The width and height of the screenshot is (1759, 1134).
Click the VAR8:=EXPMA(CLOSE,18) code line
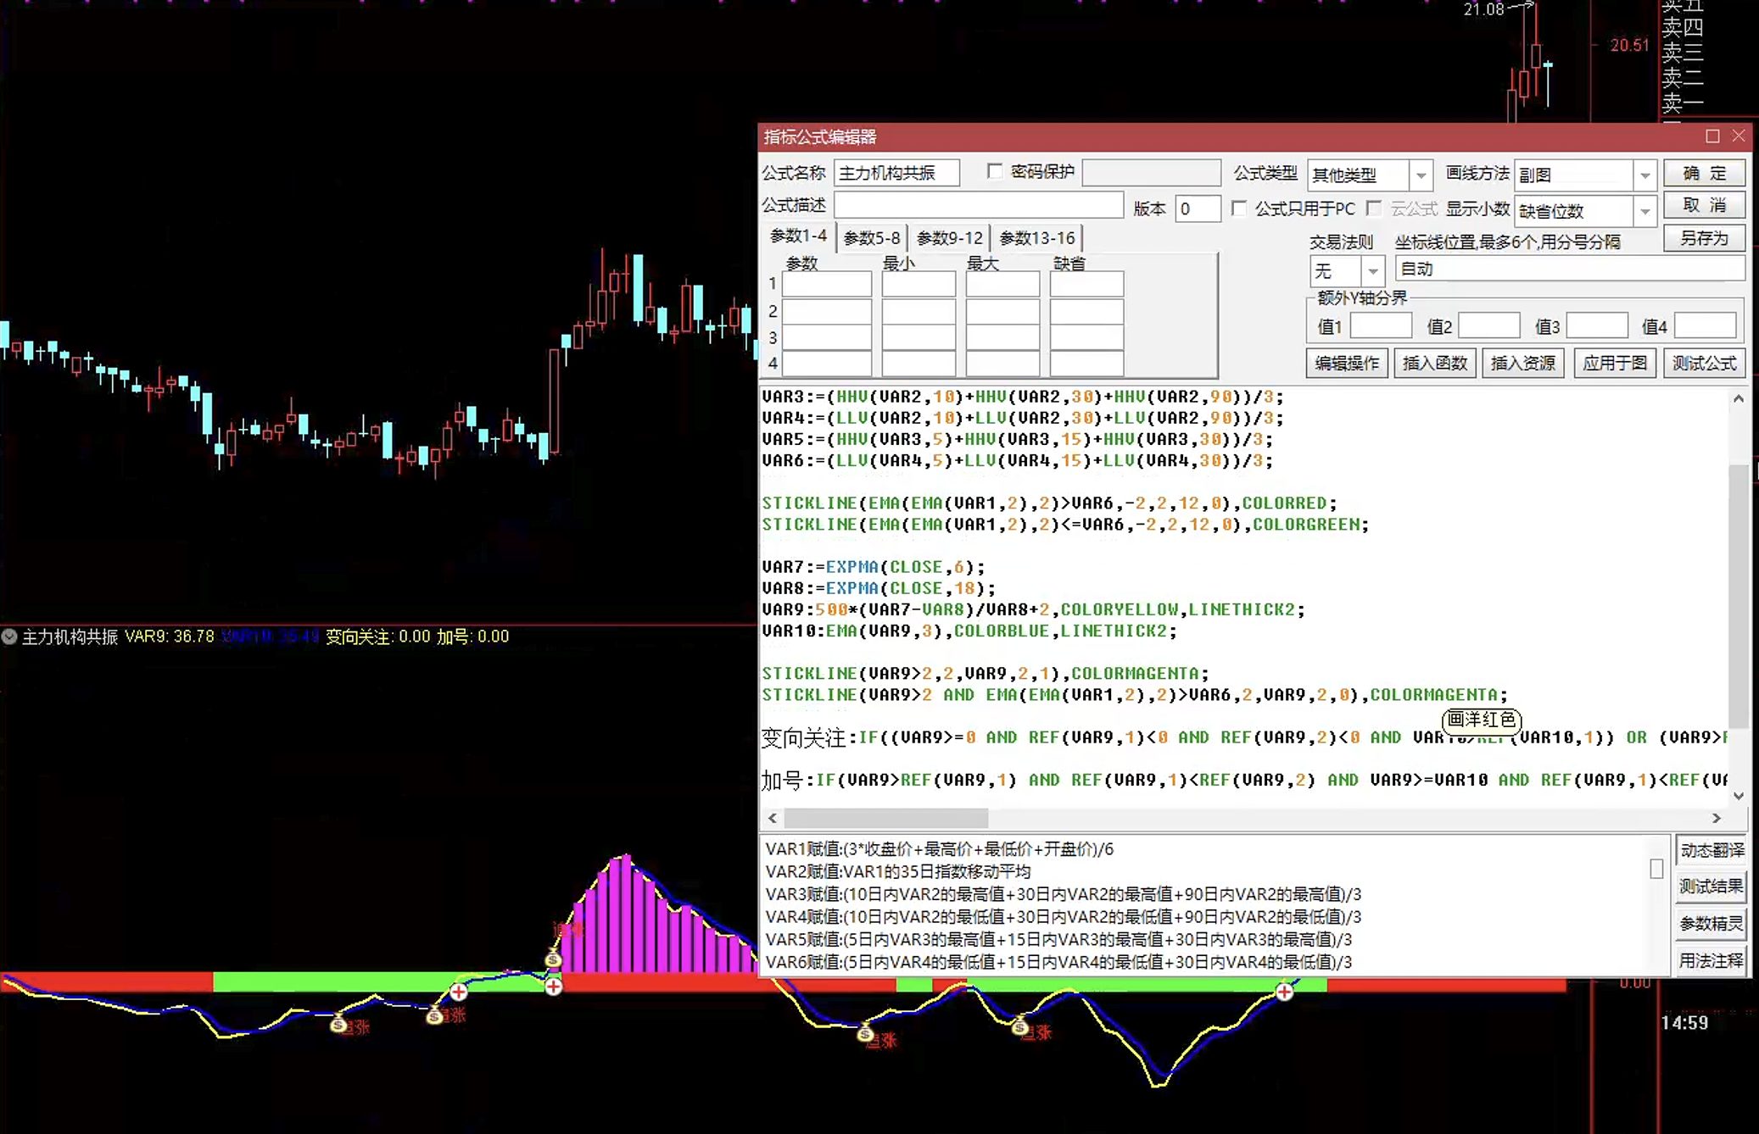(x=879, y=588)
